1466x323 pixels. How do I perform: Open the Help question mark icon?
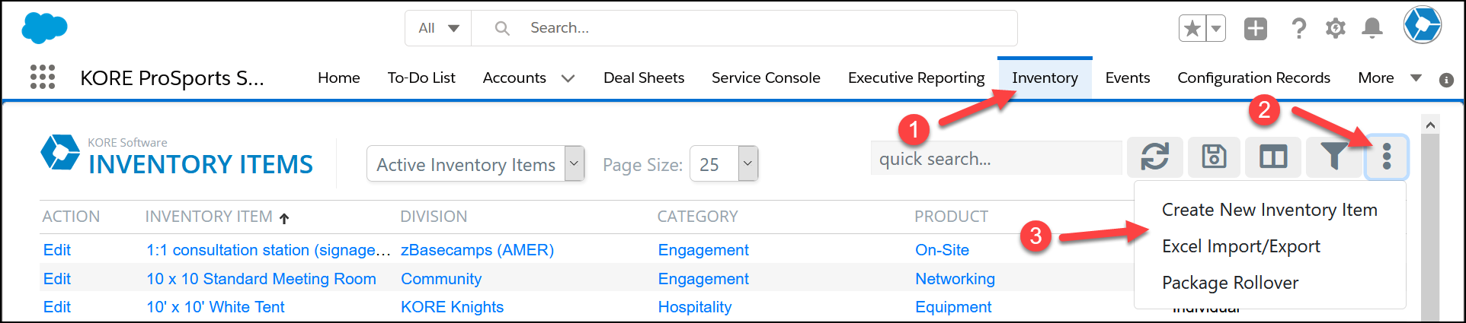tap(1299, 29)
